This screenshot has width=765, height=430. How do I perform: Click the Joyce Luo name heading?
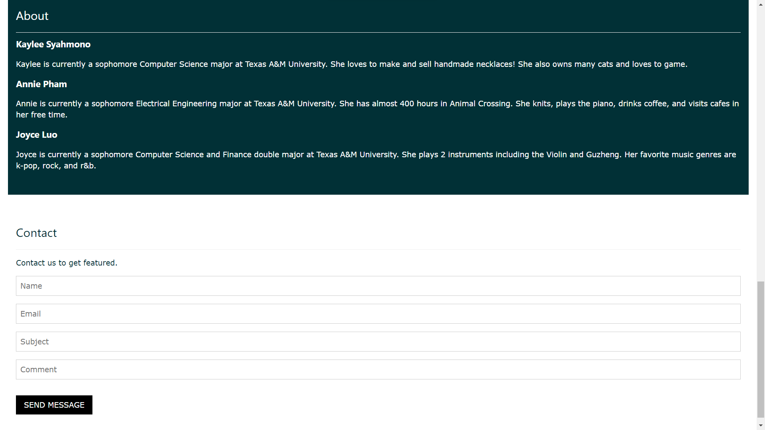37,135
